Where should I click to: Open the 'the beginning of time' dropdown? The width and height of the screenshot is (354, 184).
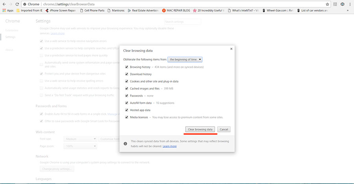click(x=185, y=59)
